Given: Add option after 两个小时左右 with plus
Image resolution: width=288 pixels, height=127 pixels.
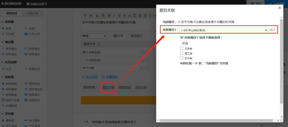Looking at the screenshot, I should 143,53.
